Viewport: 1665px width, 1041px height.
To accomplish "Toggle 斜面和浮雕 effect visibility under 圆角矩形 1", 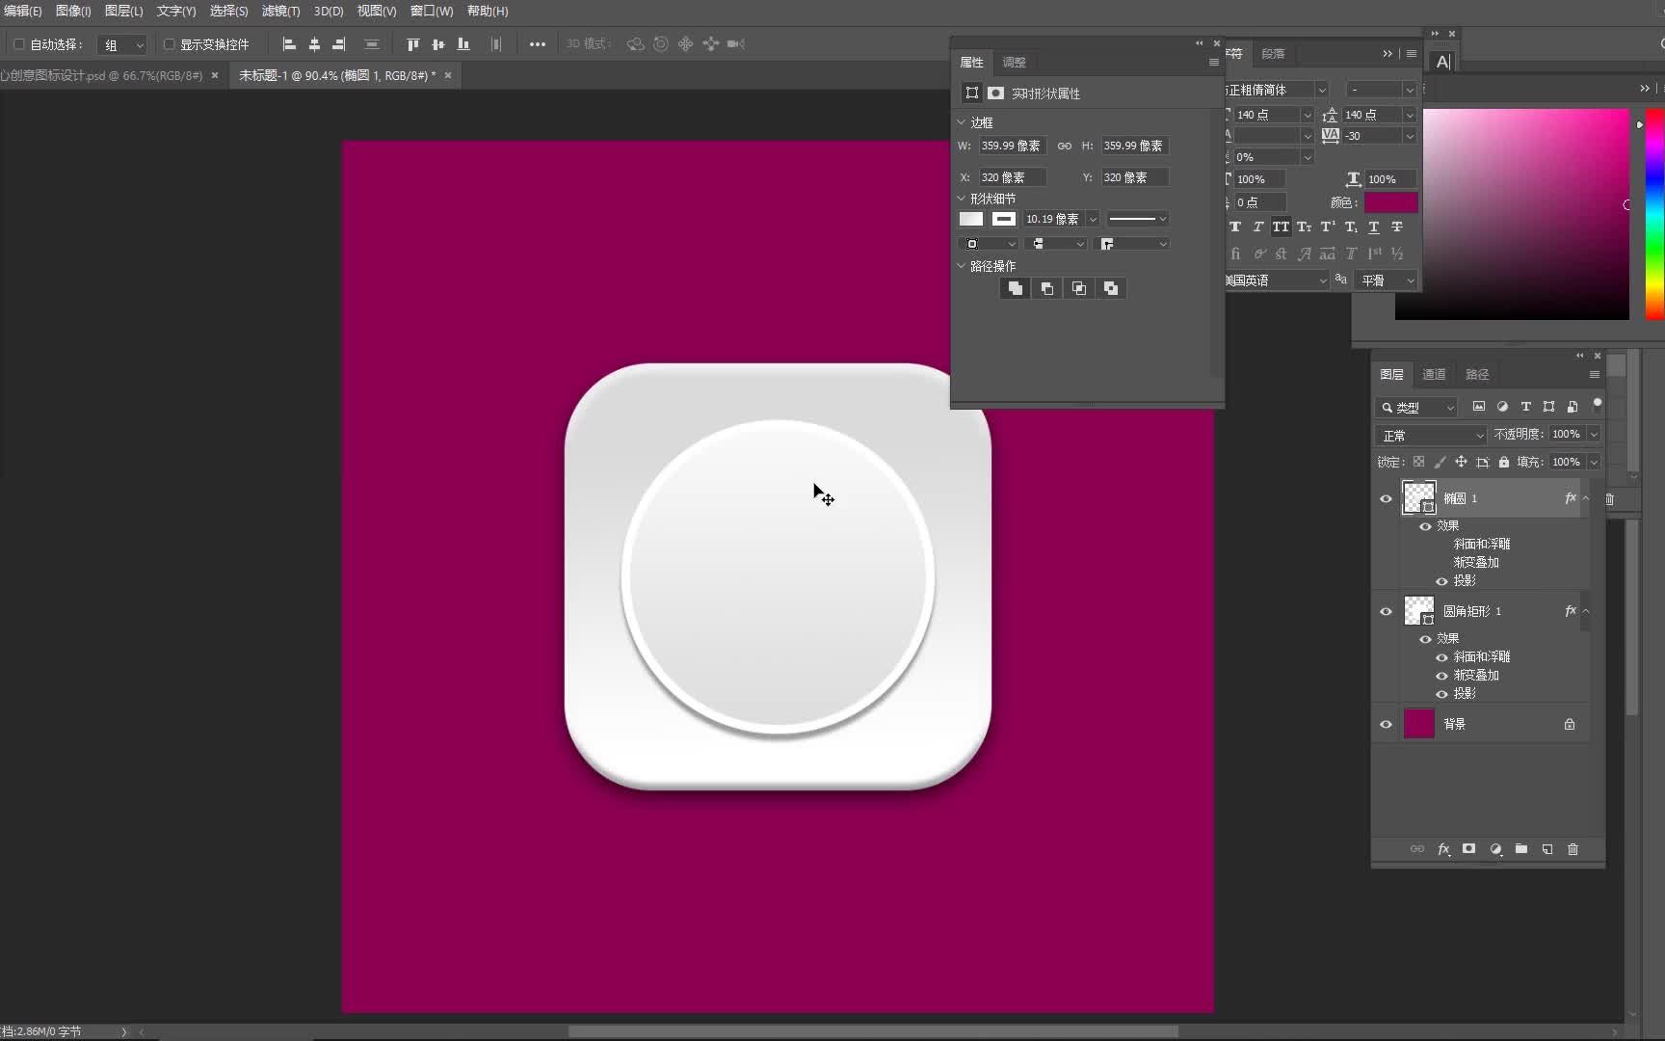I will (1441, 657).
